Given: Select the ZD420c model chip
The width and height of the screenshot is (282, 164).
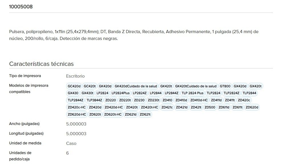Looking at the screenshot, I should 244,100.
